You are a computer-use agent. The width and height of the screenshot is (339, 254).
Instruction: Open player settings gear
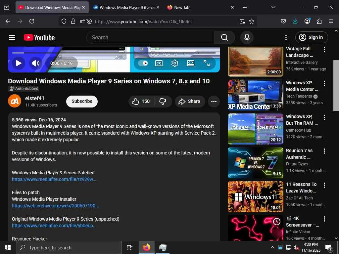pos(174,63)
